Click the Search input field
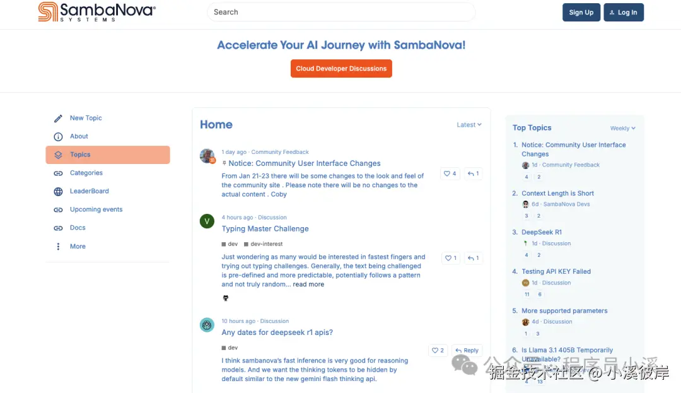Viewport: 681px width, 393px height. coord(340,12)
